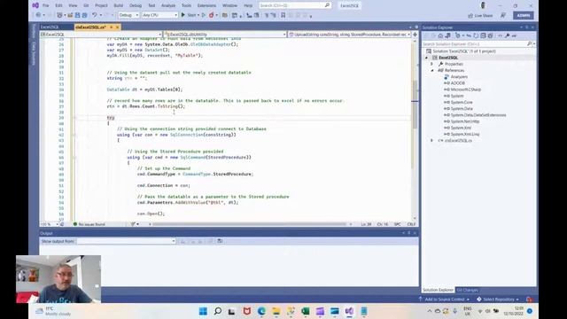Click Solution Explorer properties wrench icon

coord(507,35)
